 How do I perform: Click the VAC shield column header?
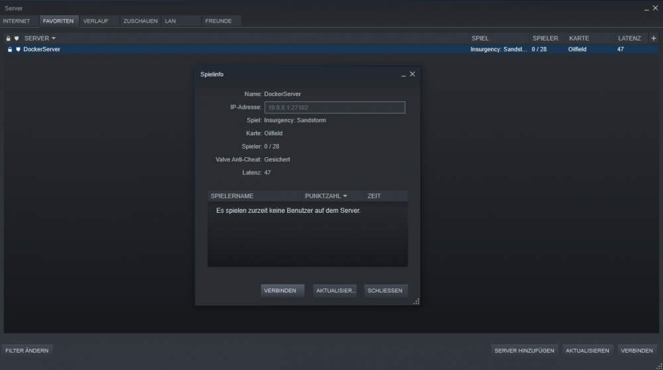[x=17, y=38]
